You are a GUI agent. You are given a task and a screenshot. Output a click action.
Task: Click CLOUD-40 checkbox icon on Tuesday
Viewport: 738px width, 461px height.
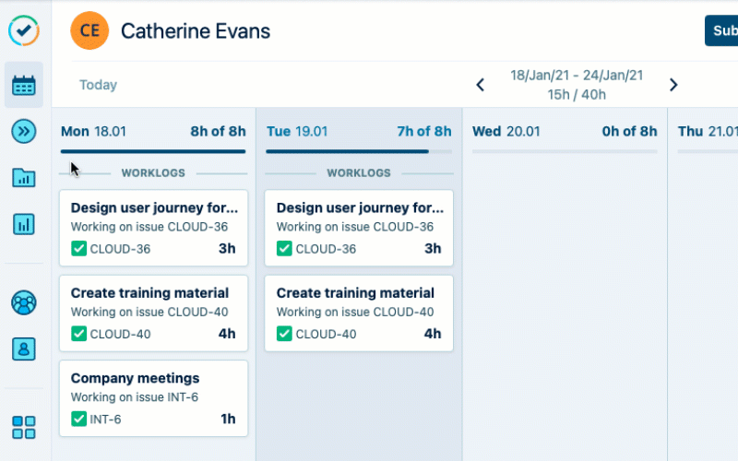(x=284, y=334)
